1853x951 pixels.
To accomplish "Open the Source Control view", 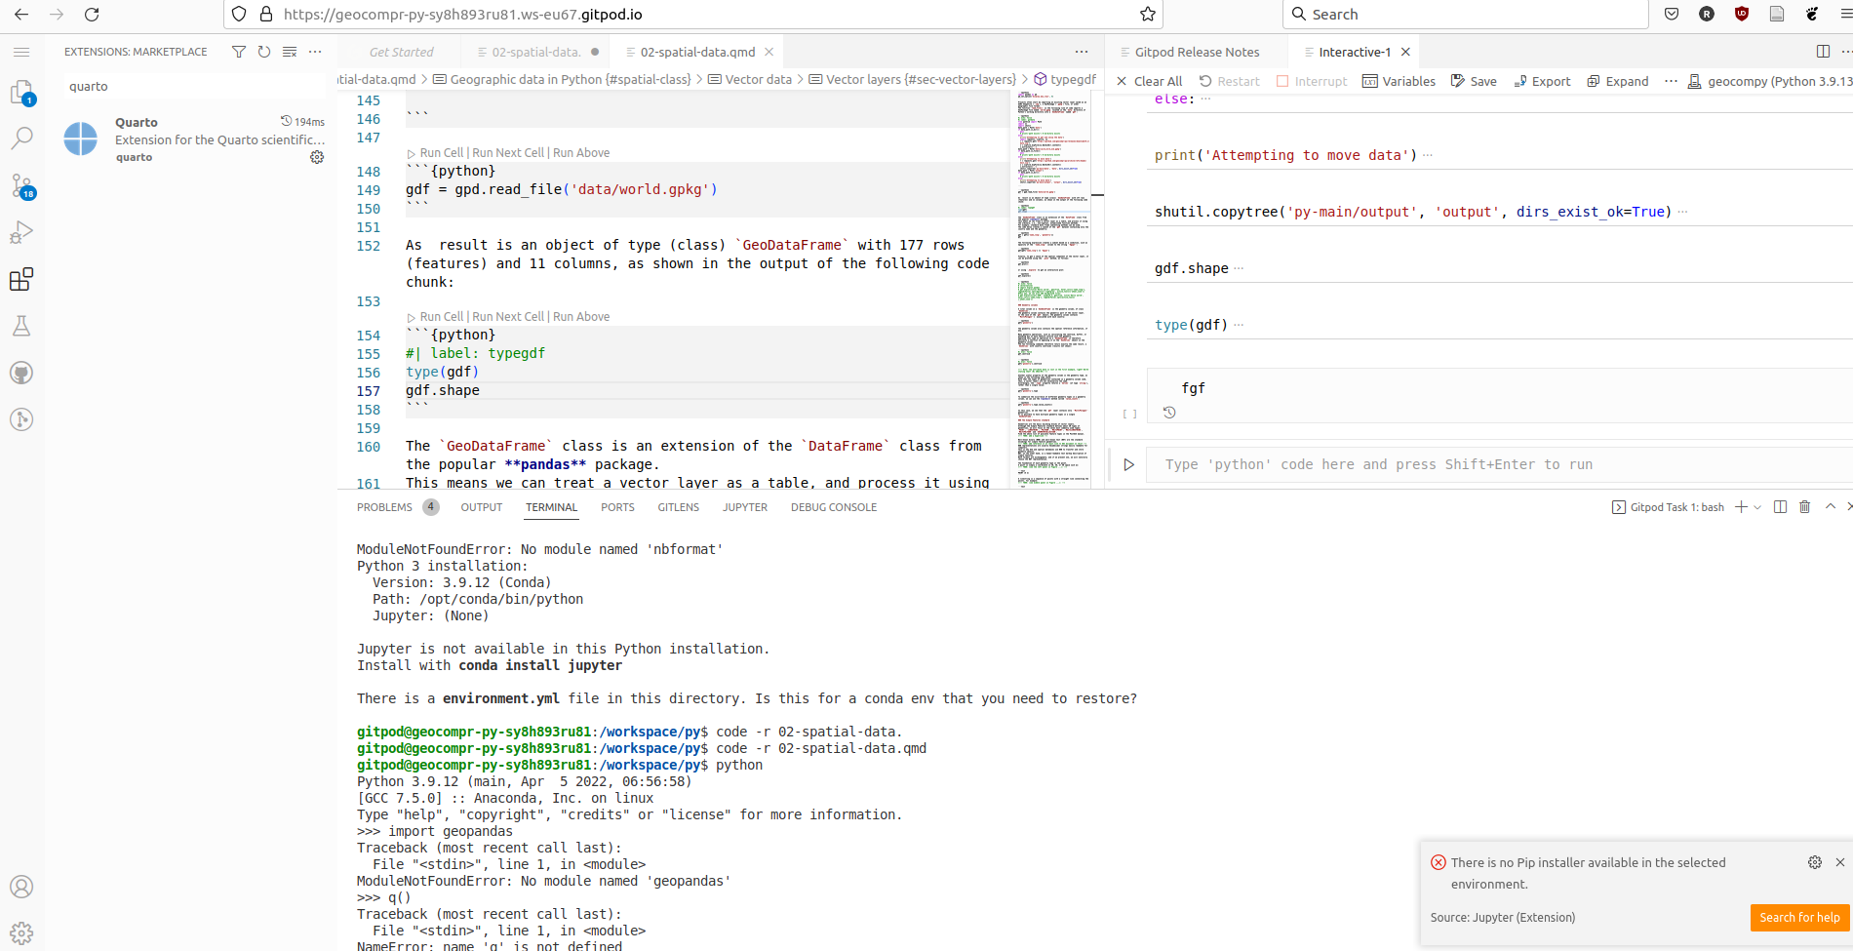I will (21, 184).
